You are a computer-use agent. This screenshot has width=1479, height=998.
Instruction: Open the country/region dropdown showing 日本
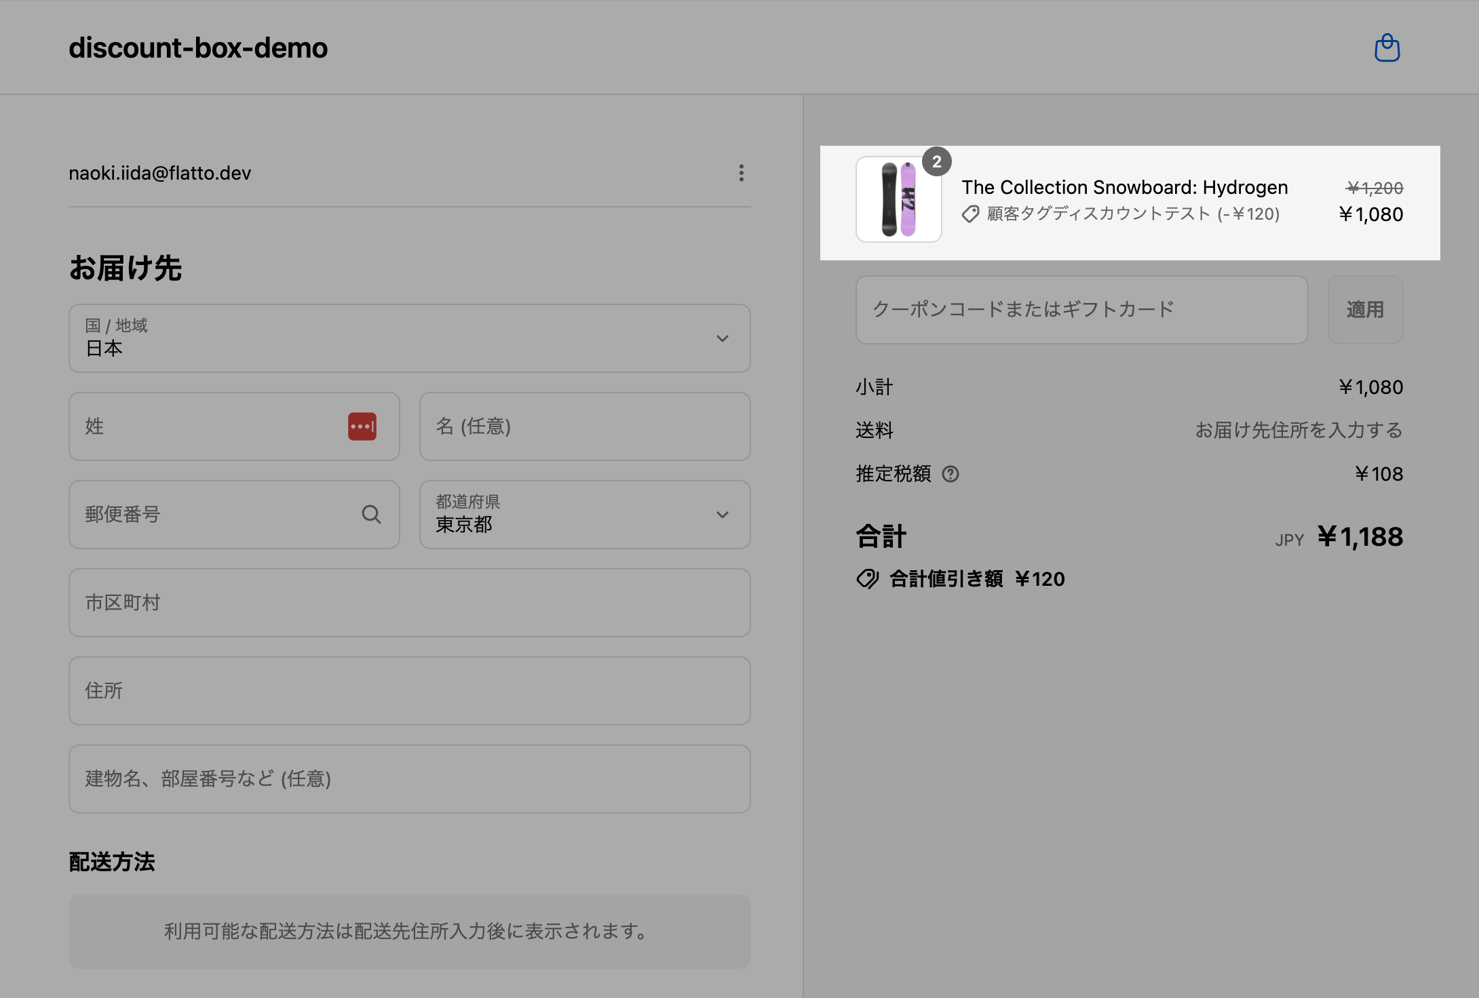[x=409, y=338]
